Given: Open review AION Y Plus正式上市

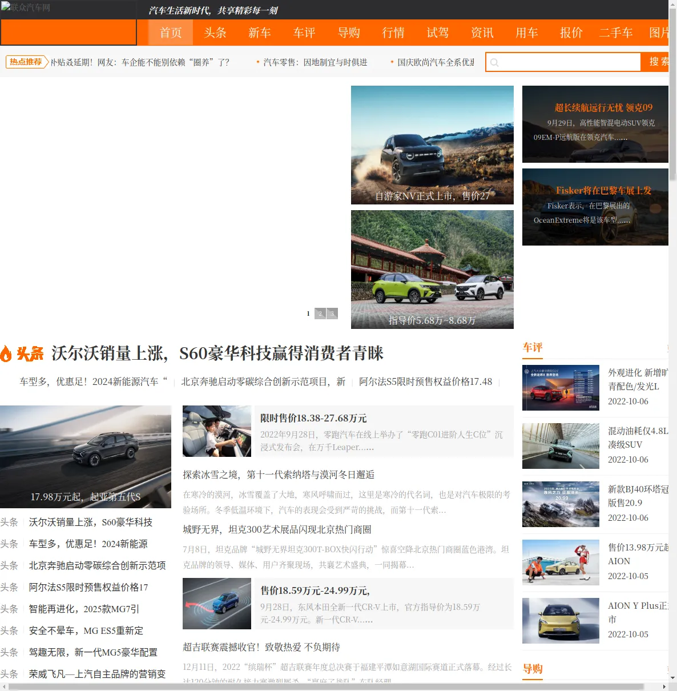Looking at the screenshot, I should point(638,612).
